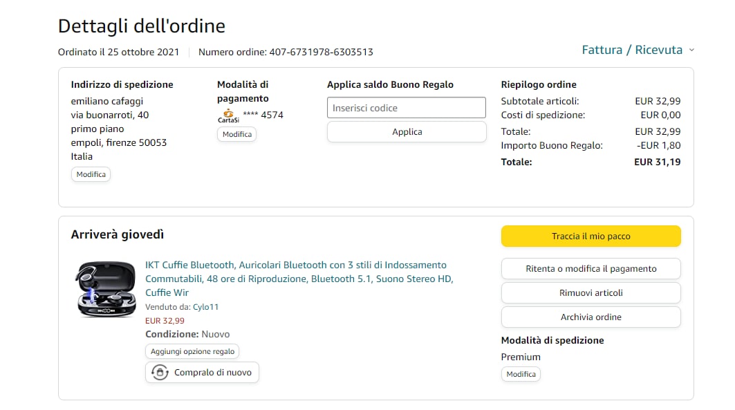Click Aggiungi opzione regalo
Viewport: 735px width, 410px height.
click(192, 351)
